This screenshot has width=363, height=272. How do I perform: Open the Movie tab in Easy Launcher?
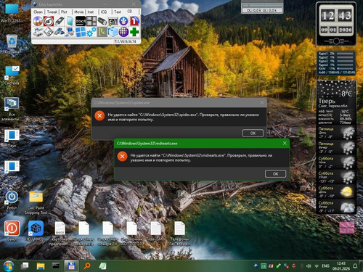click(x=79, y=12)
